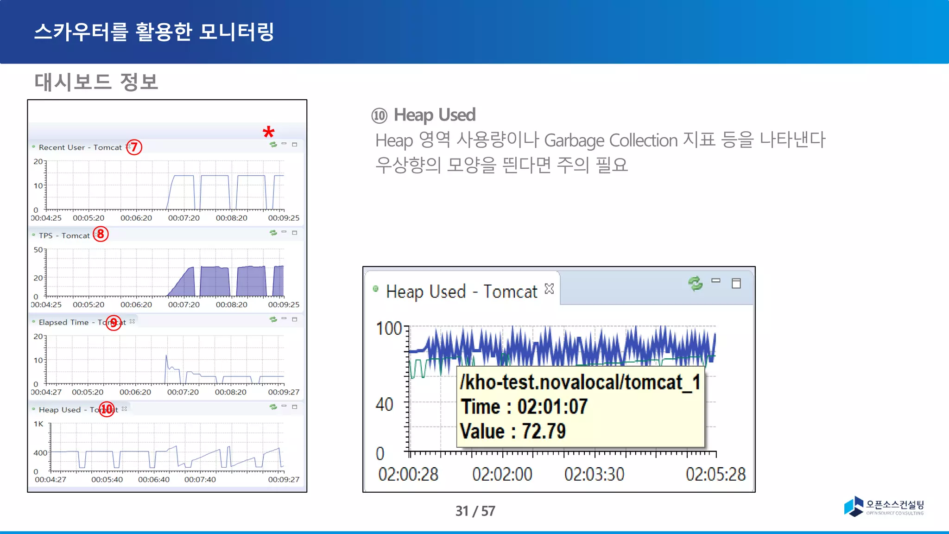Minimize the large Heap Used - Tomcat panel
949x534 pixels.
pos(716,280)
